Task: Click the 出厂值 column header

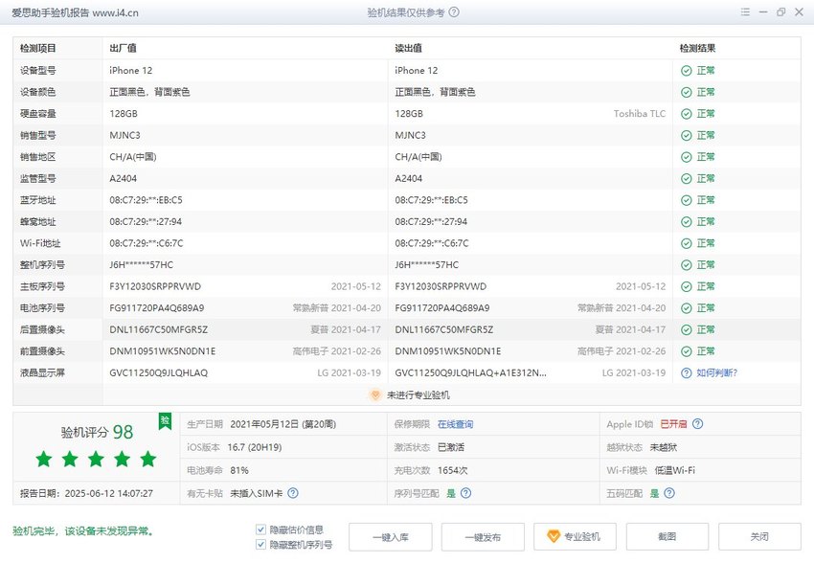Action: pos(123,48)
